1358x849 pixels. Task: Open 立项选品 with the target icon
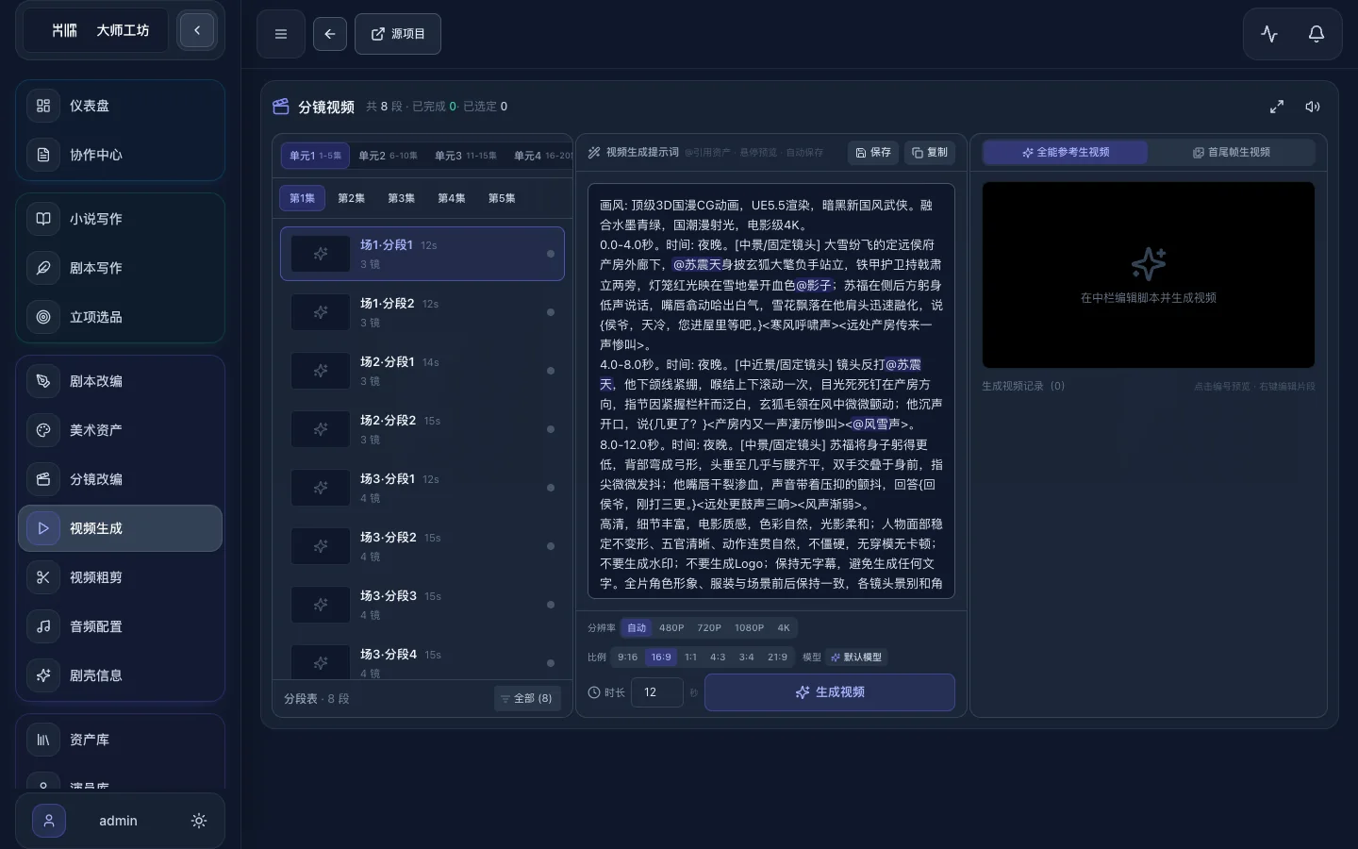point(120,317)
